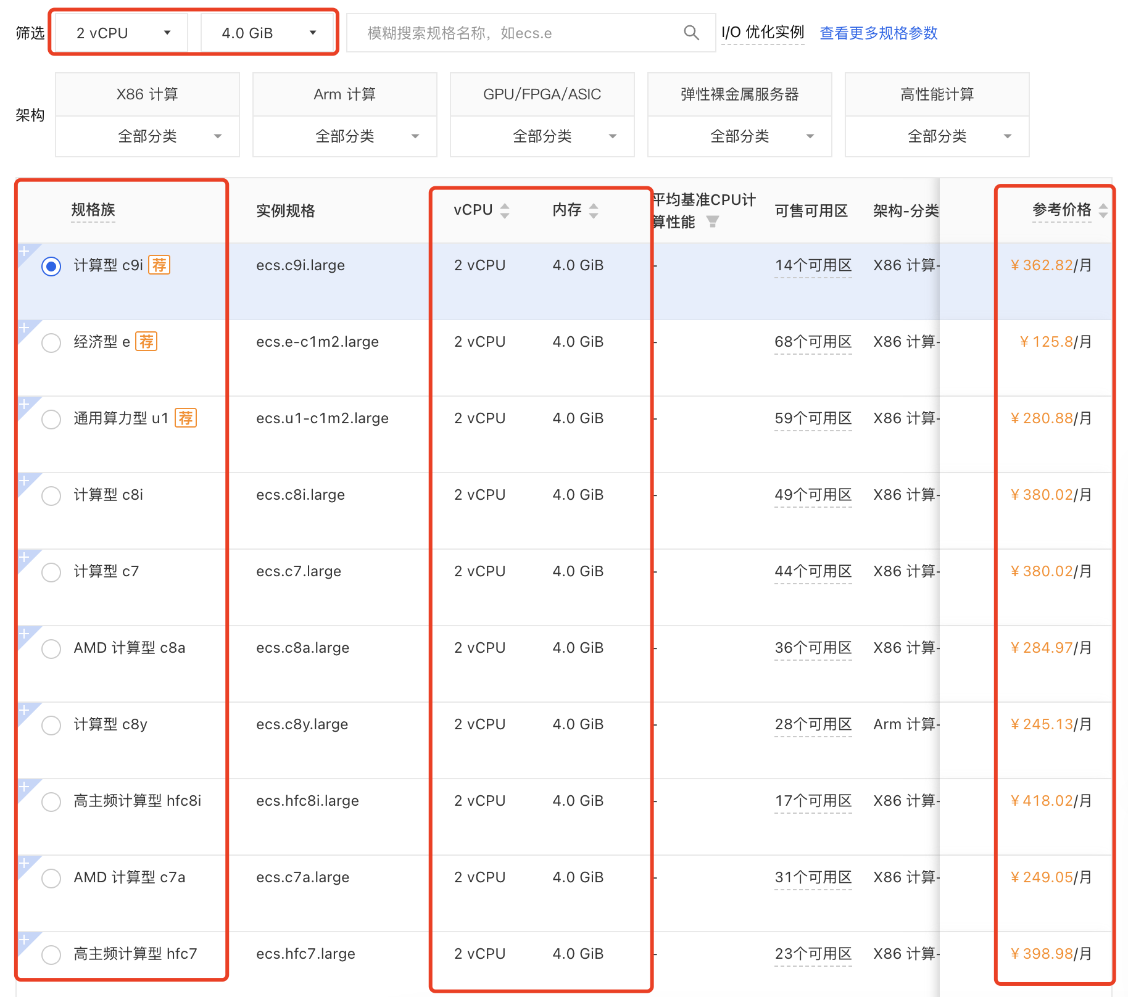Open the 2 vCPU filter dropdown
This screenshot has height=997, width=1128.
click(x=122, y=33)
